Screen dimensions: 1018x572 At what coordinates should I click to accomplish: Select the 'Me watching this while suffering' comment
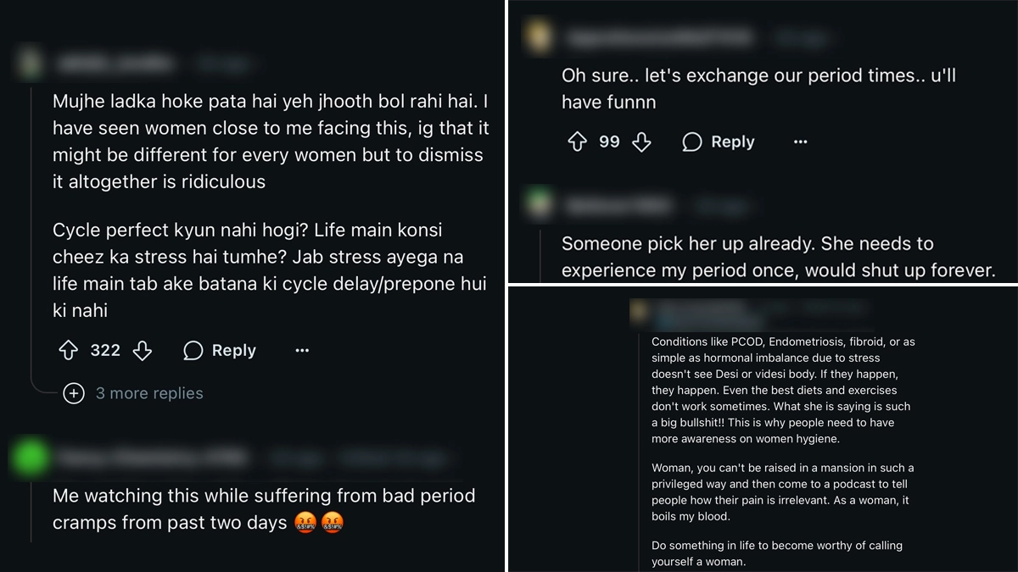[264, 508]
